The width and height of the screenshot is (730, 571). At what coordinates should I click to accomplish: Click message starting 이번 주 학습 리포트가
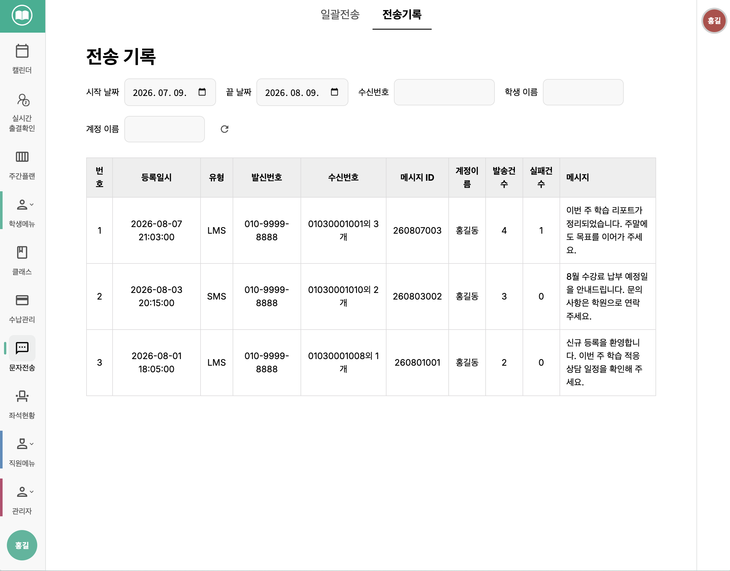(607, 230)
